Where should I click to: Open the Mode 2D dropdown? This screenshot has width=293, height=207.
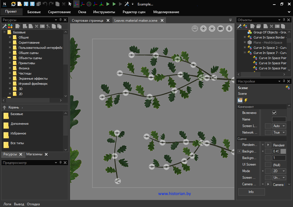[279, 171]
